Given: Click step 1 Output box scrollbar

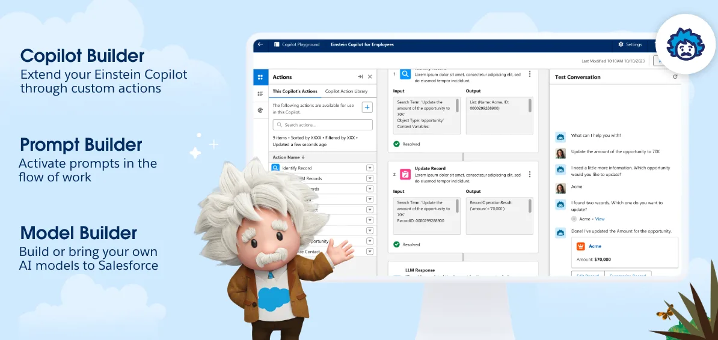Looking at the screenshot, I should (x=530, y=105).
